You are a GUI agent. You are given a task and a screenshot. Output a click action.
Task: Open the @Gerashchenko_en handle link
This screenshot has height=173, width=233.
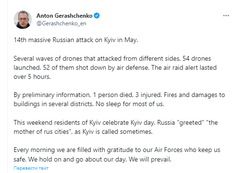click(x=62, y=23)
